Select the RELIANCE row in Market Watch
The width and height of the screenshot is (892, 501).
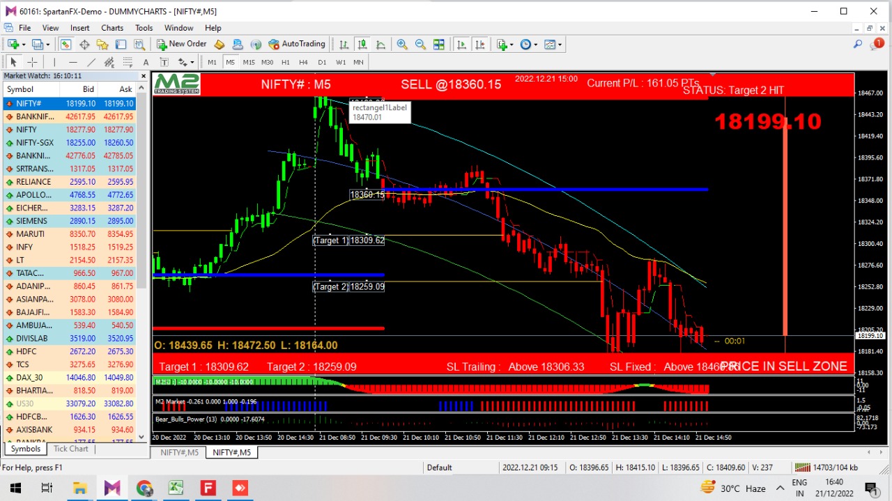coord(70,182)
